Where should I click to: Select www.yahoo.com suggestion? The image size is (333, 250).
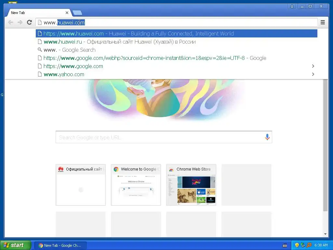tap(177, 74)
